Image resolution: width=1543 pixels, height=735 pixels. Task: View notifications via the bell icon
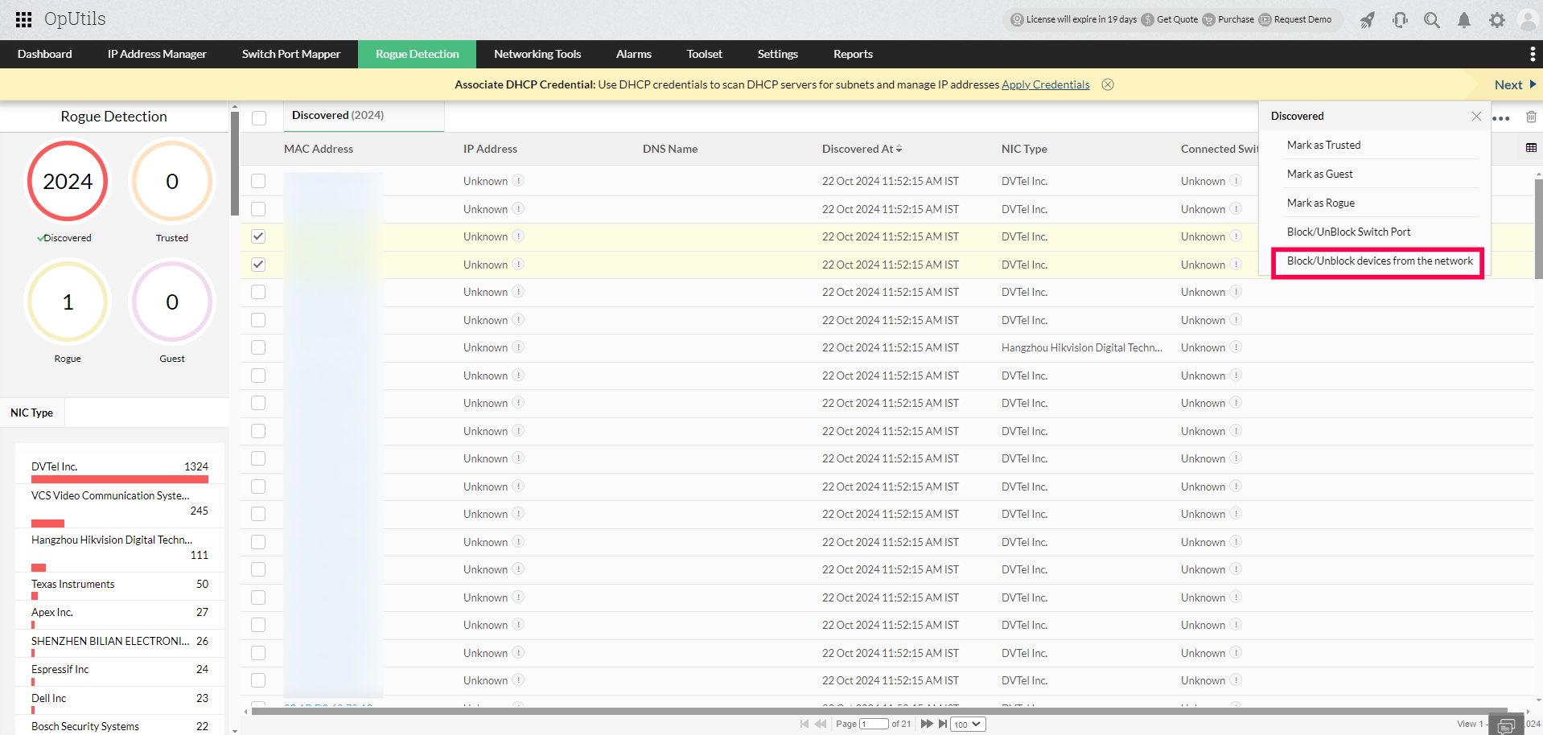[x=1463, y=21]
